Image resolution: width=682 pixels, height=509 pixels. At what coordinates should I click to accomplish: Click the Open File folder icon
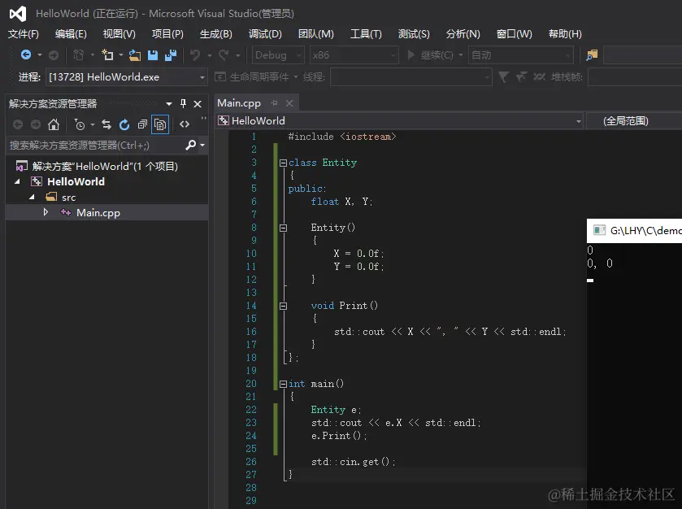click(135, 54)
